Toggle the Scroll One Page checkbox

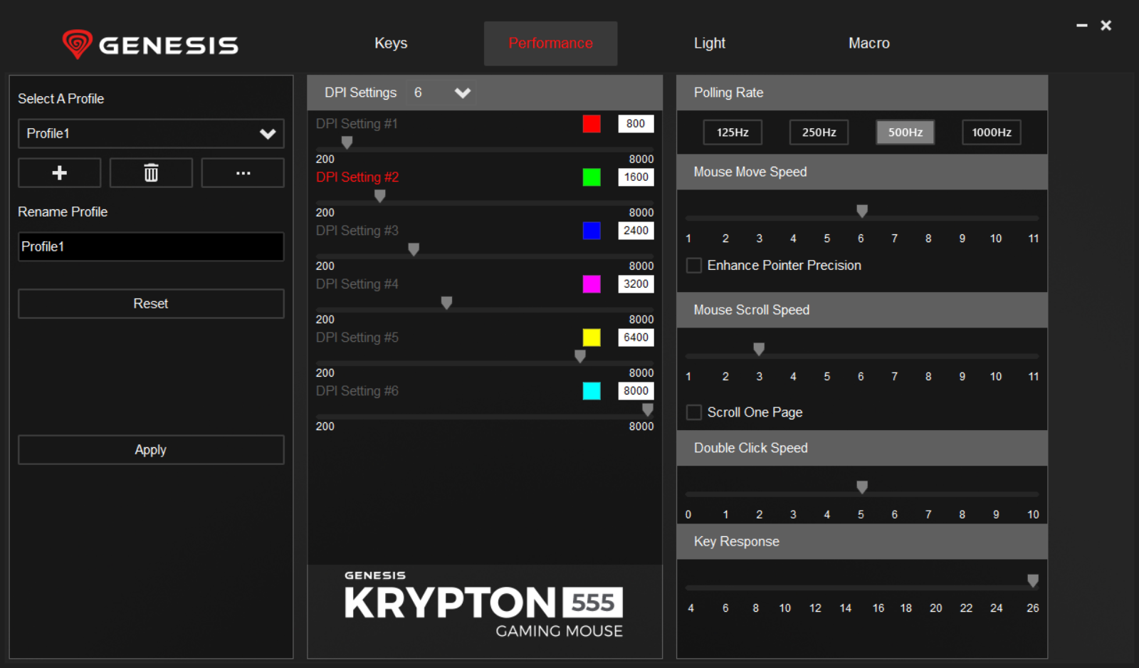[694, 412]
